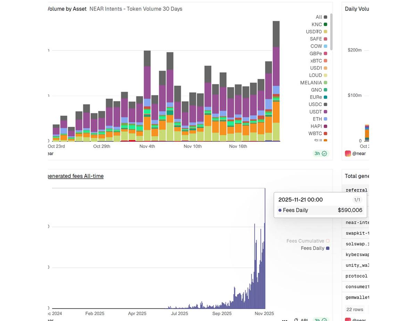417x321 pixels.
Task: Open the @near link under the 22 rows table
Action: [359, 320]
